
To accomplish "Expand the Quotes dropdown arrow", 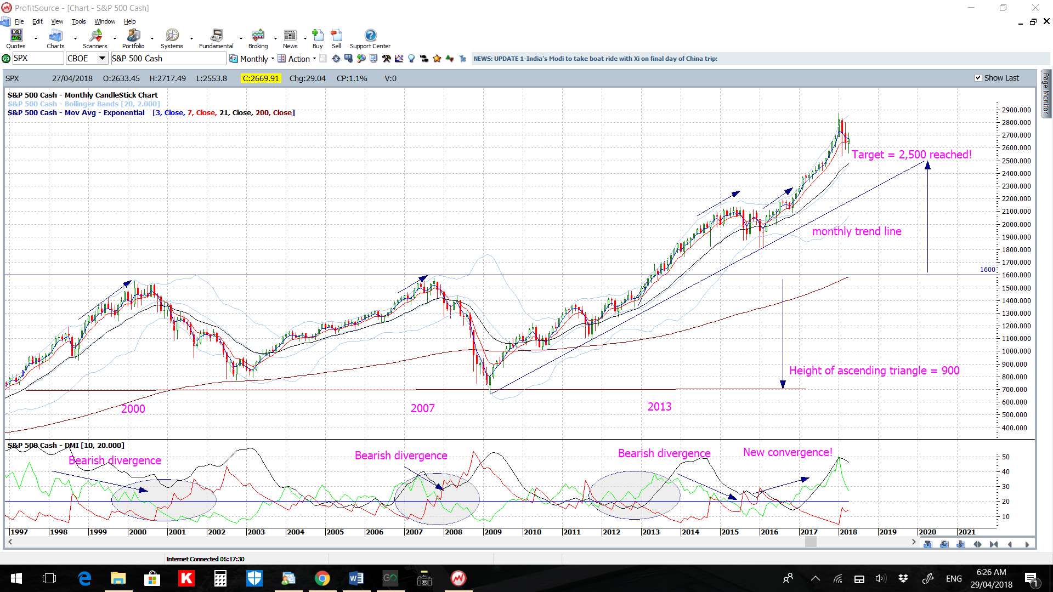I will click(x=36, y=39).
